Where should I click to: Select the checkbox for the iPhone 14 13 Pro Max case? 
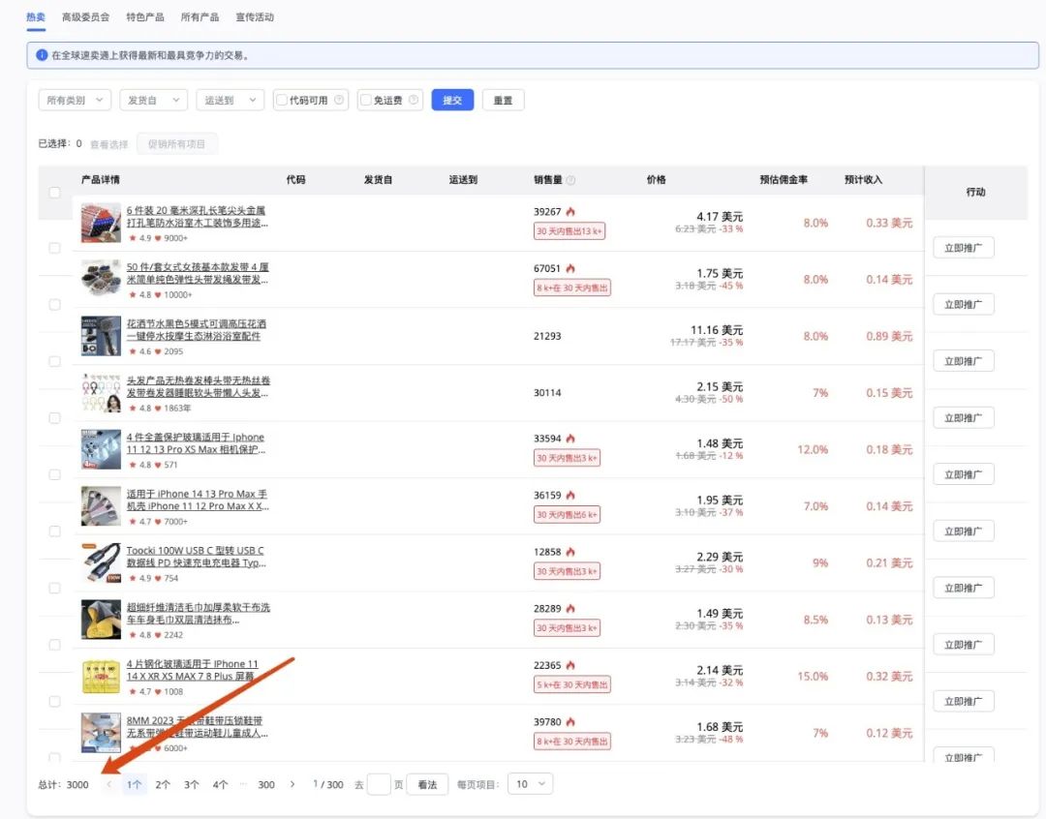tap(54, 531)
